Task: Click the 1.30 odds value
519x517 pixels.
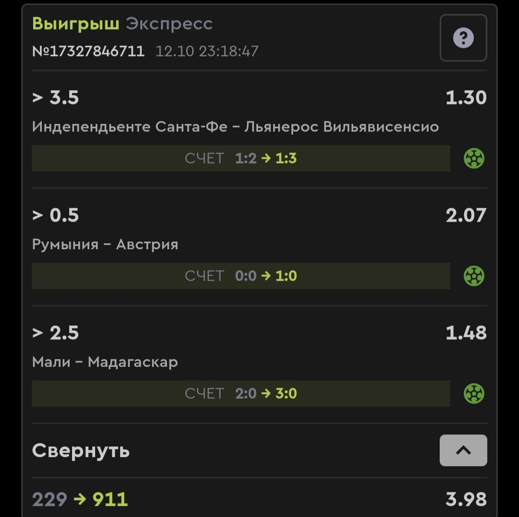Action: (466, 98)
